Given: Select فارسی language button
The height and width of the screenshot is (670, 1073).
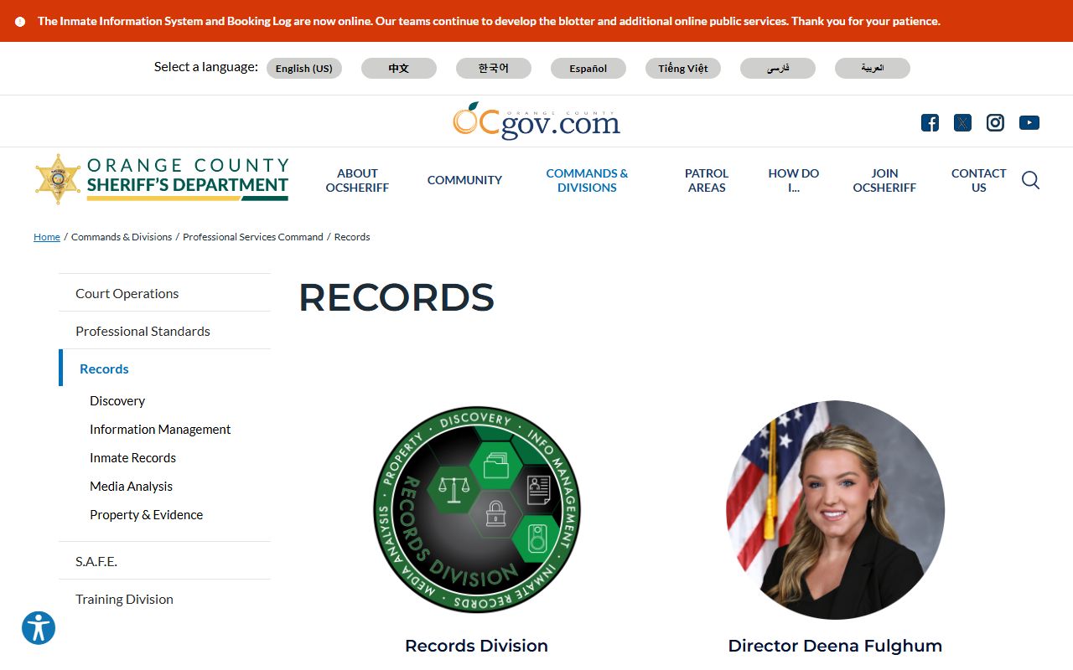Looking at the screenshot, I should point(778,69).
